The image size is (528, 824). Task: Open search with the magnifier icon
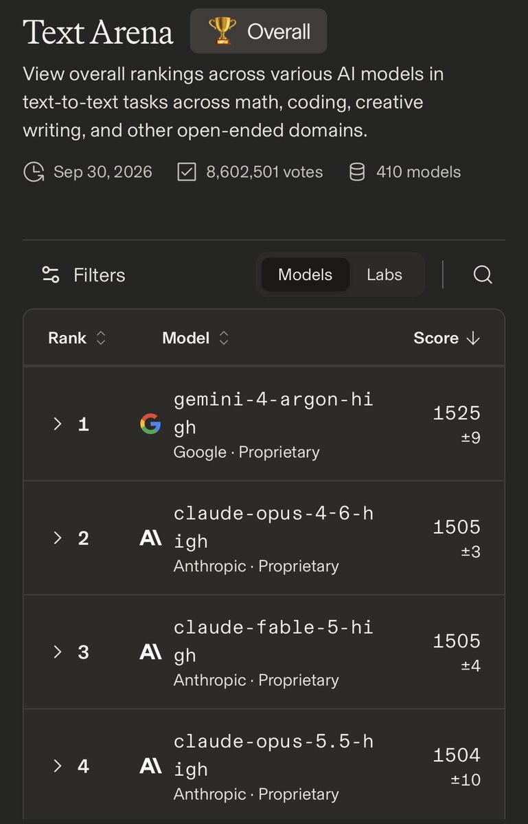click(483, 275)
